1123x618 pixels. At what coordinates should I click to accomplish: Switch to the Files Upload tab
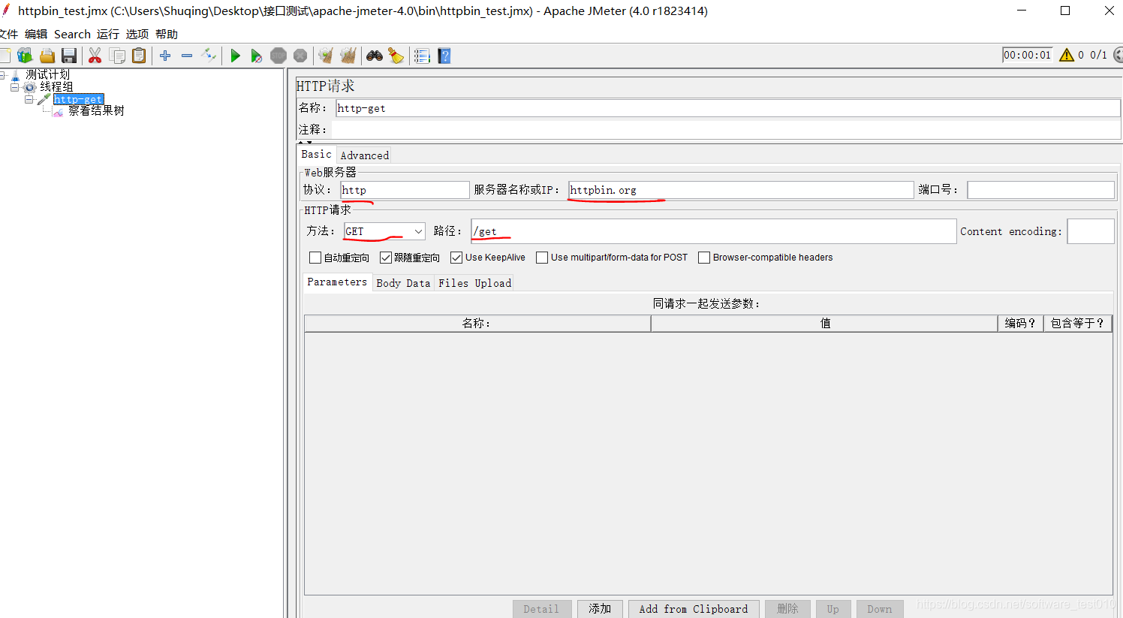pos(474,283)
